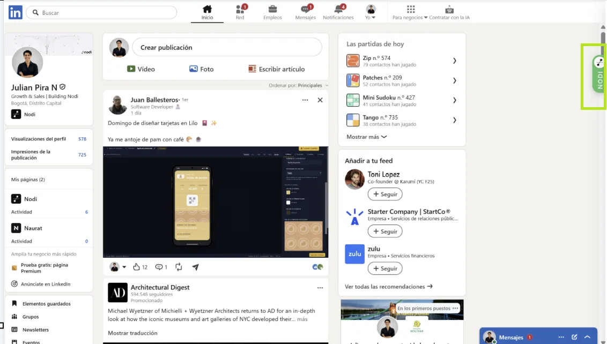
Task: Open Ver todas las recomendaciones
Action: 389,287
